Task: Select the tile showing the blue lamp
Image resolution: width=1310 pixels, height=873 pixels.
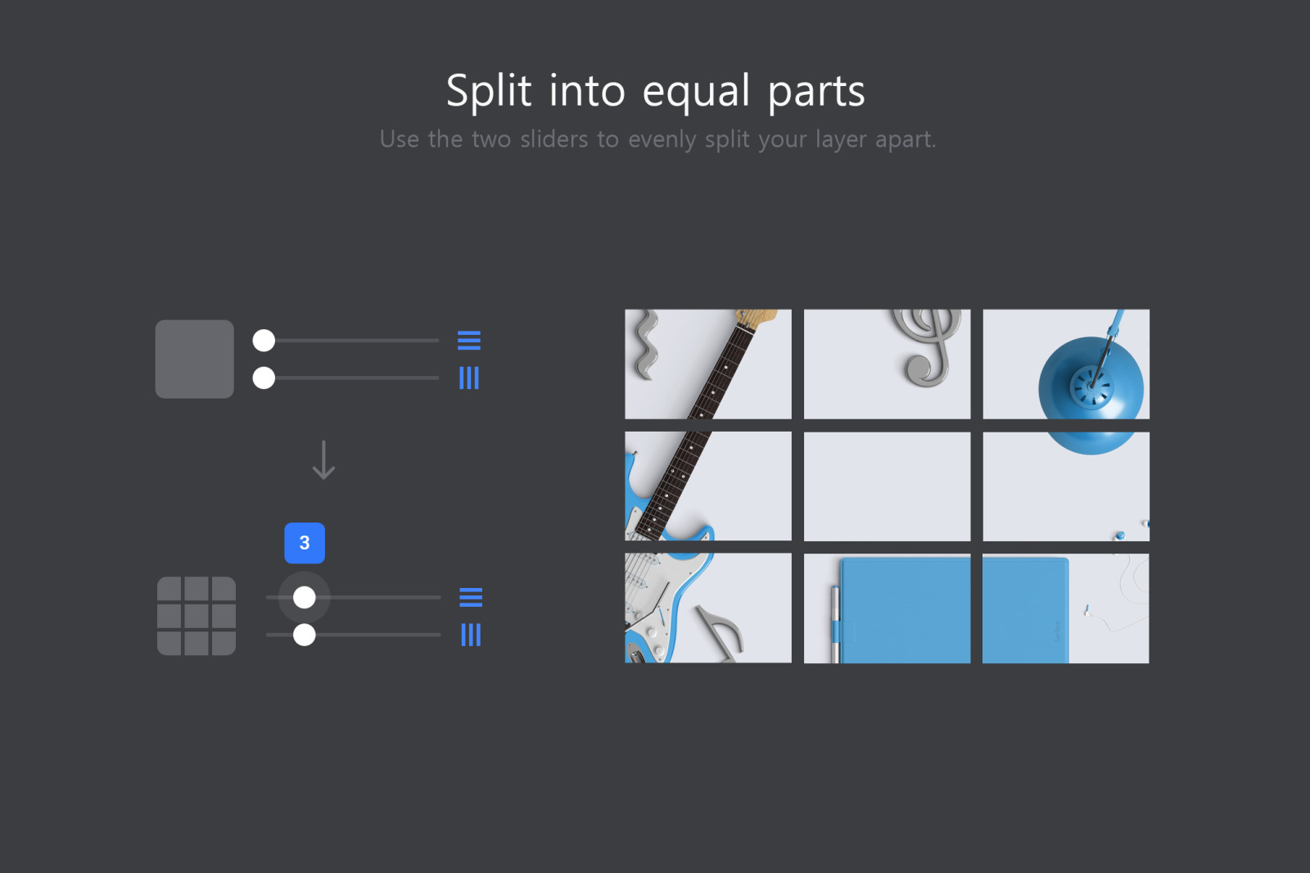Action: [1066, 364]
